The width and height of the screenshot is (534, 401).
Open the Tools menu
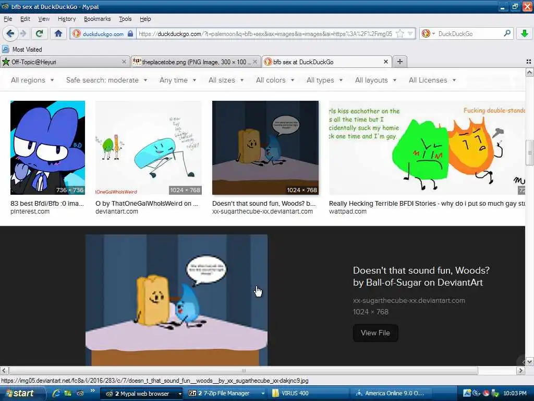pos(125,19)
